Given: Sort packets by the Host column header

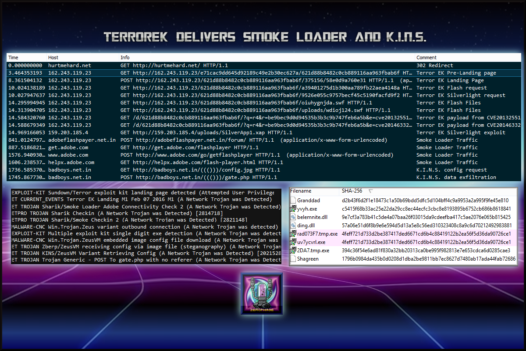Looking at the screenshot, I should (53, 57).
